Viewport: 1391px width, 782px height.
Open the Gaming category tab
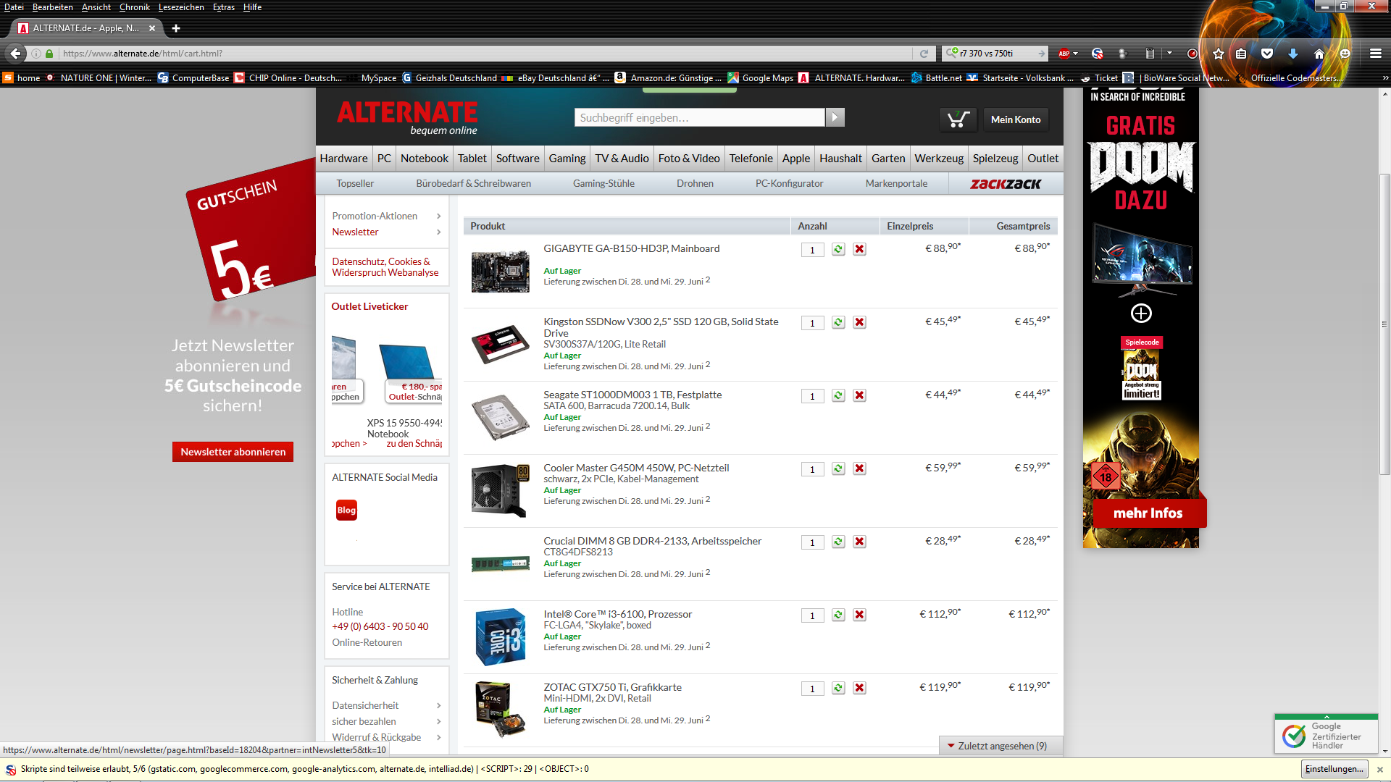(x=567, y=159)
